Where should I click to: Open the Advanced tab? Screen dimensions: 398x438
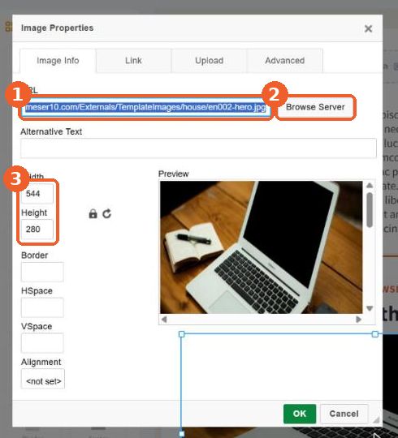coord(285,61)
